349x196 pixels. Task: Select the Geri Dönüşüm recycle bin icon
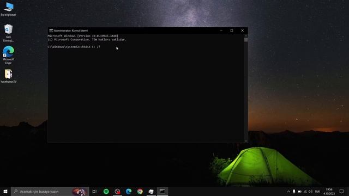9,33
